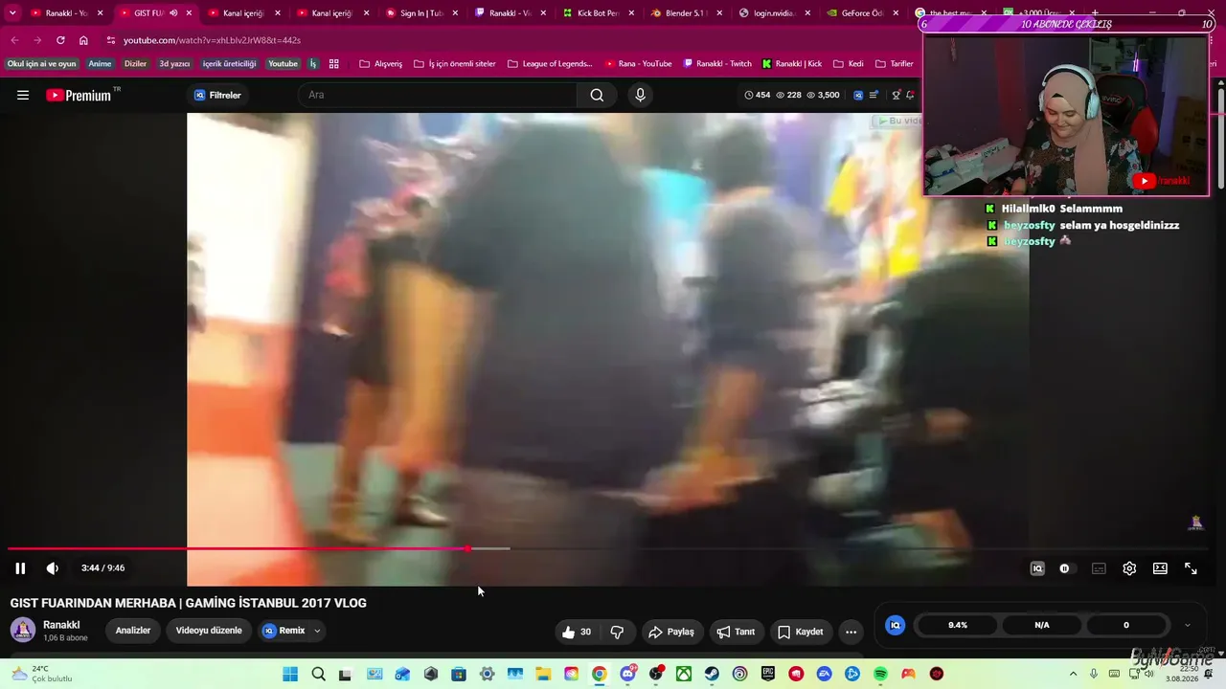
Task: Click the 9.4% vidIQ stat
Action: click(958, 625)
